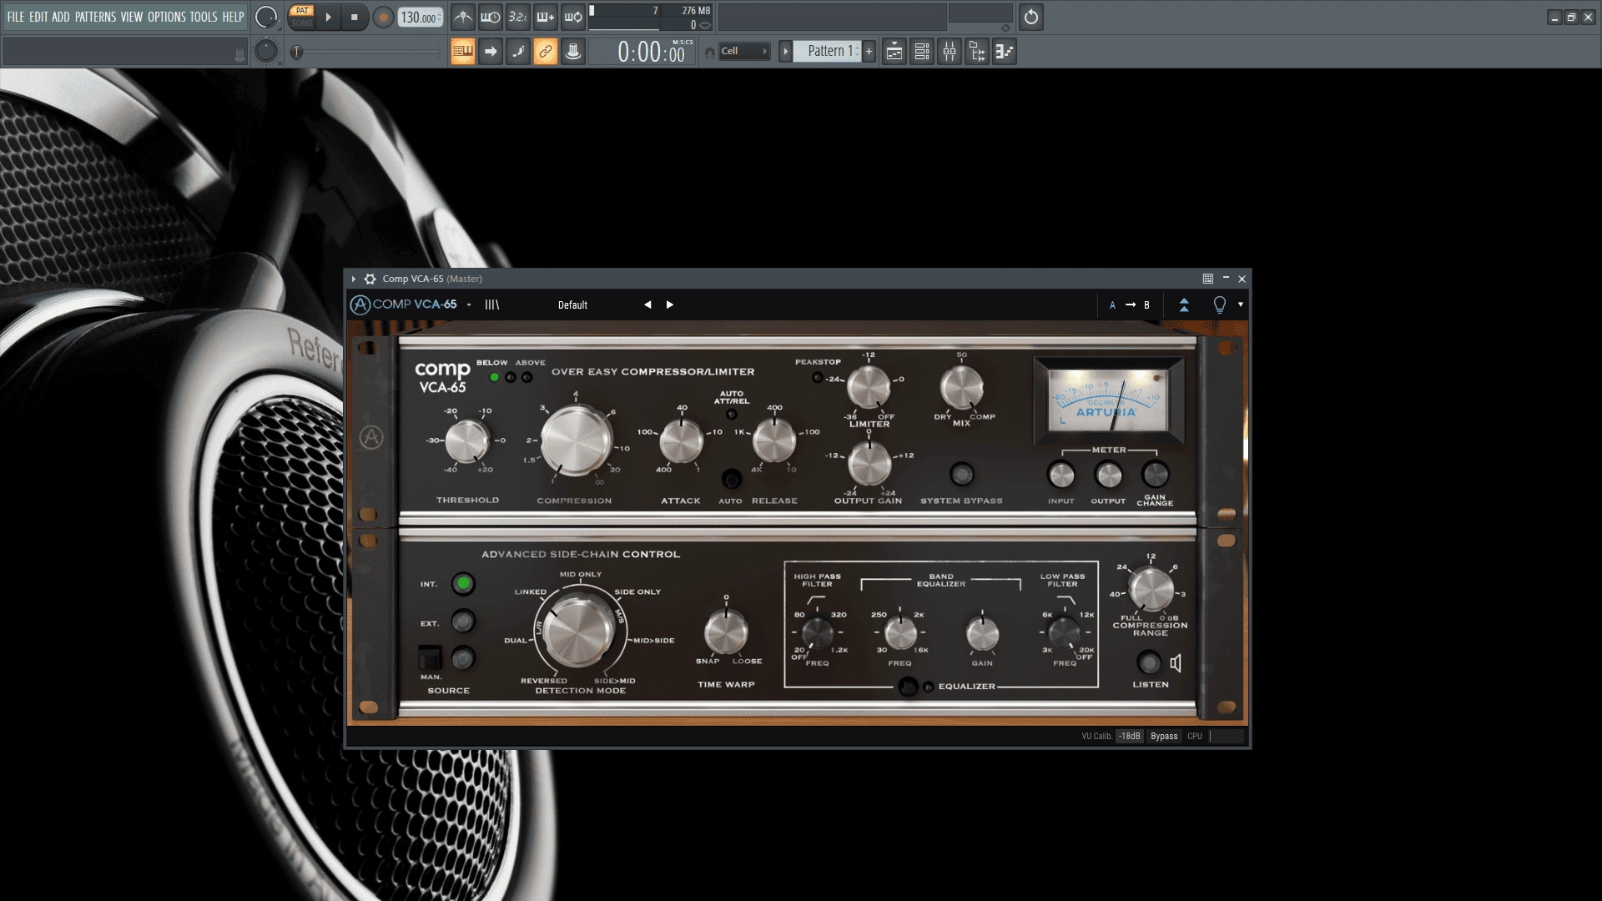Toggle wait for input to start playing
Screen dimensions: 1602x901
[491, 17]
